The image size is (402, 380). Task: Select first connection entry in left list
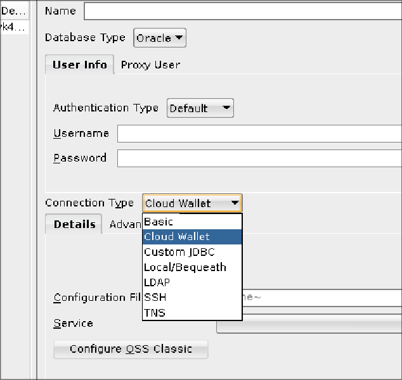(x=14, y=11)
